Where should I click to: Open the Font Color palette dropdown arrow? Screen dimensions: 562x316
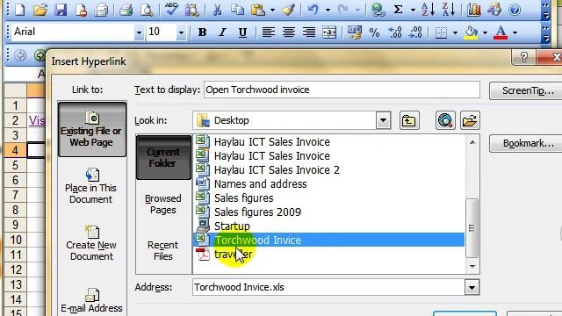[x=515, y=33]
